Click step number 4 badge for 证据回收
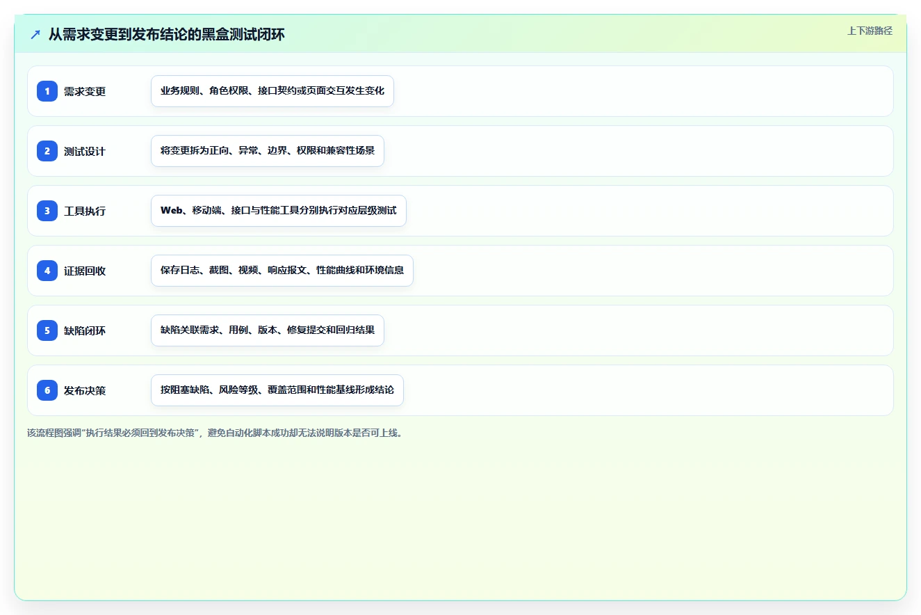Viewport: 921px width, 615px height. pos(47,271)
